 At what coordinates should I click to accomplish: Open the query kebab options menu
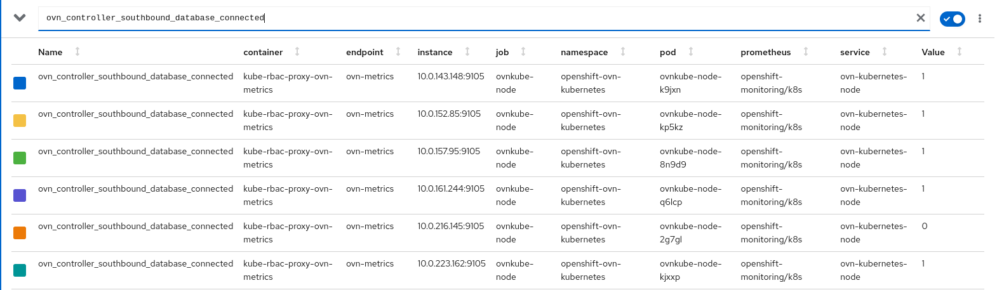click(980, 19)
